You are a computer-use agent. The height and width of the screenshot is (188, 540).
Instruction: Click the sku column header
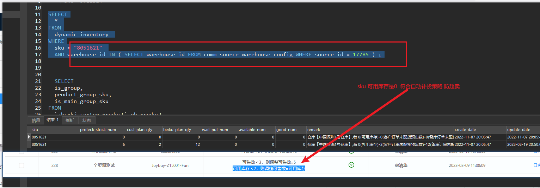pyautogui.click(x=55, y=130)
